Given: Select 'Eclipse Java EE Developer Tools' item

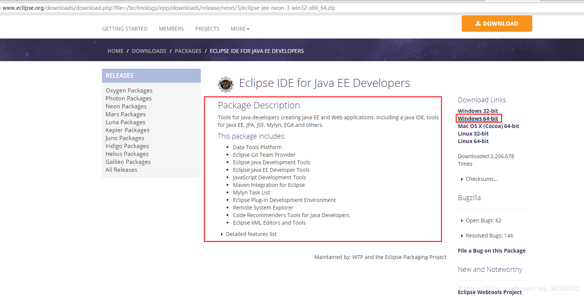Looking at the screenshot, I should 271,170.
